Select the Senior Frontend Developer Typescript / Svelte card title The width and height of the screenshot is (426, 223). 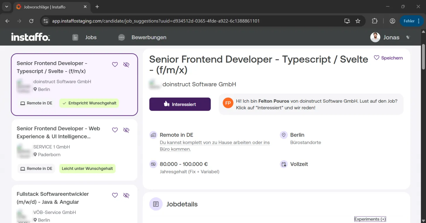[52, 67]
